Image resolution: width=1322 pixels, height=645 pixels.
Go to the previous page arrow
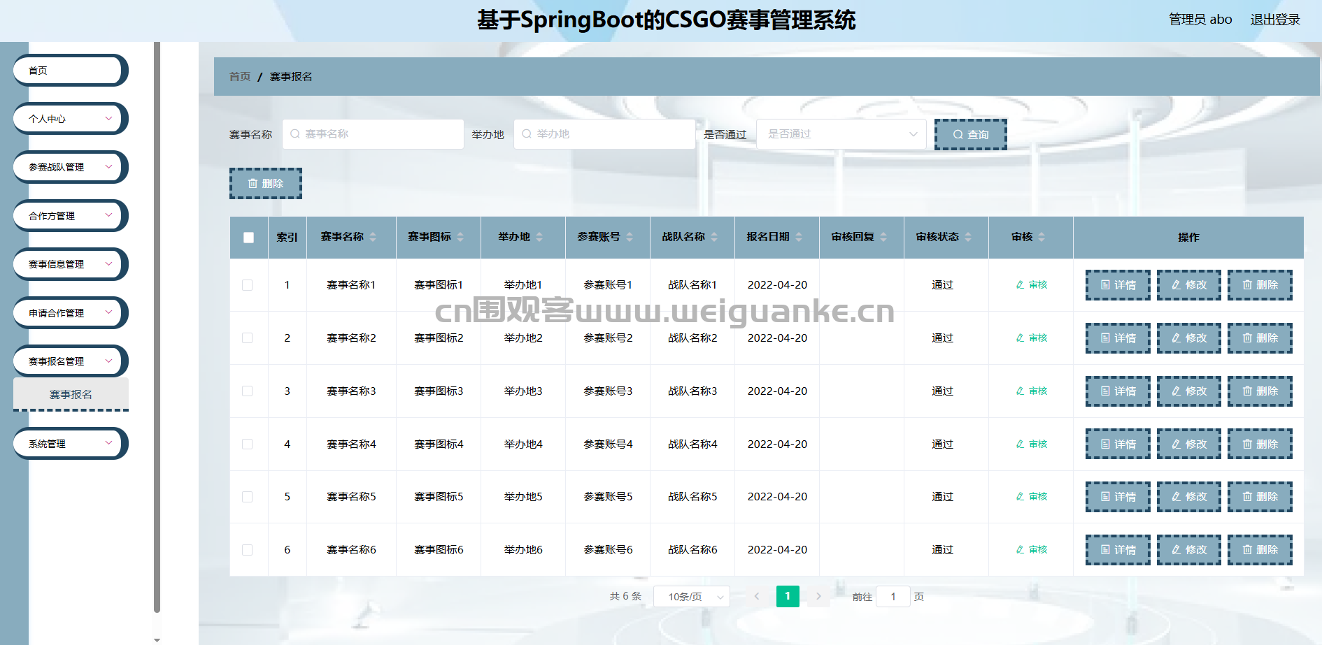coord(756,596)
